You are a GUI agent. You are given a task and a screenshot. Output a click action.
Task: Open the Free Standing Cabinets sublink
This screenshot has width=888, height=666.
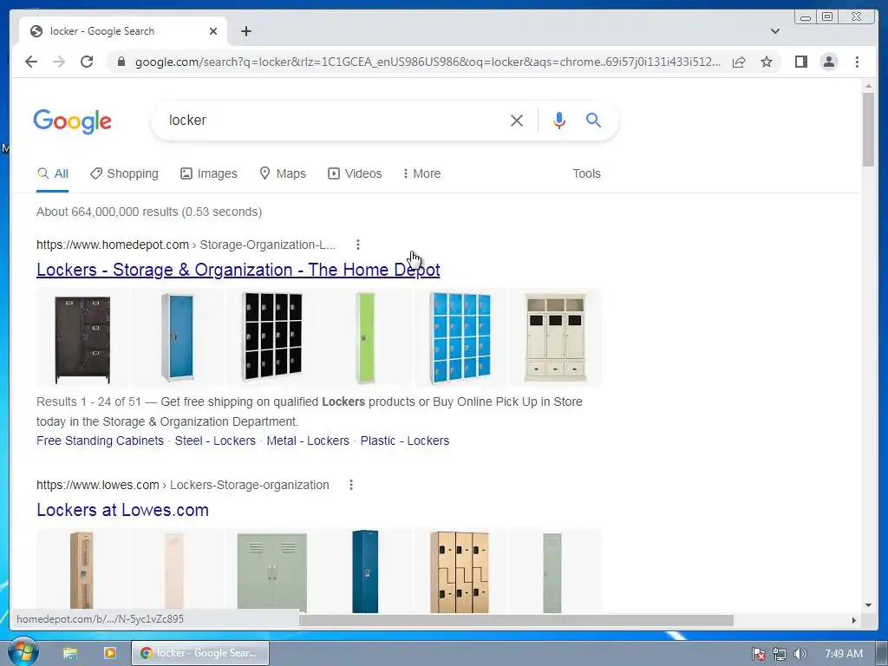[x=100, y=441]
